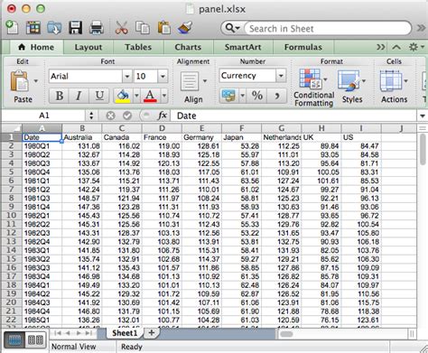This screenshot has height=353, width=428.
Task: Switch to the Tables tab
Action: (x=138, y=47)
